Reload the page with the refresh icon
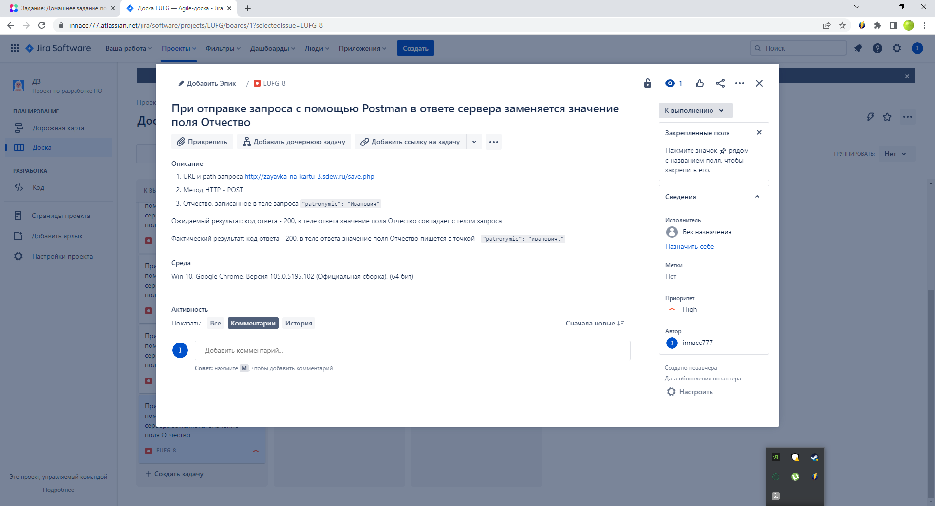 click(42, 25)
